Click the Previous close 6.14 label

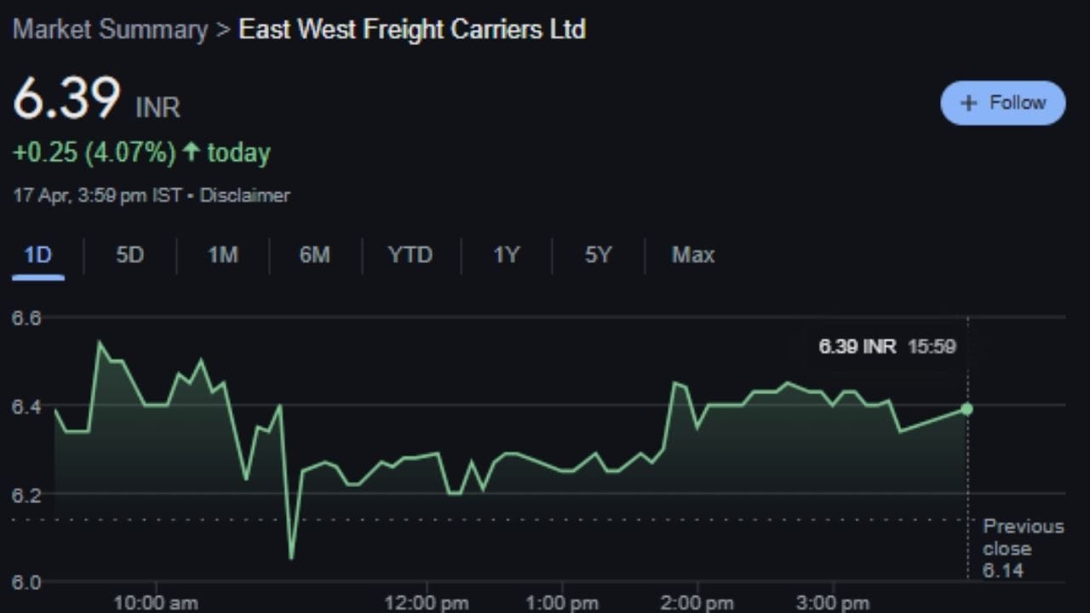tap(1023, 548)
